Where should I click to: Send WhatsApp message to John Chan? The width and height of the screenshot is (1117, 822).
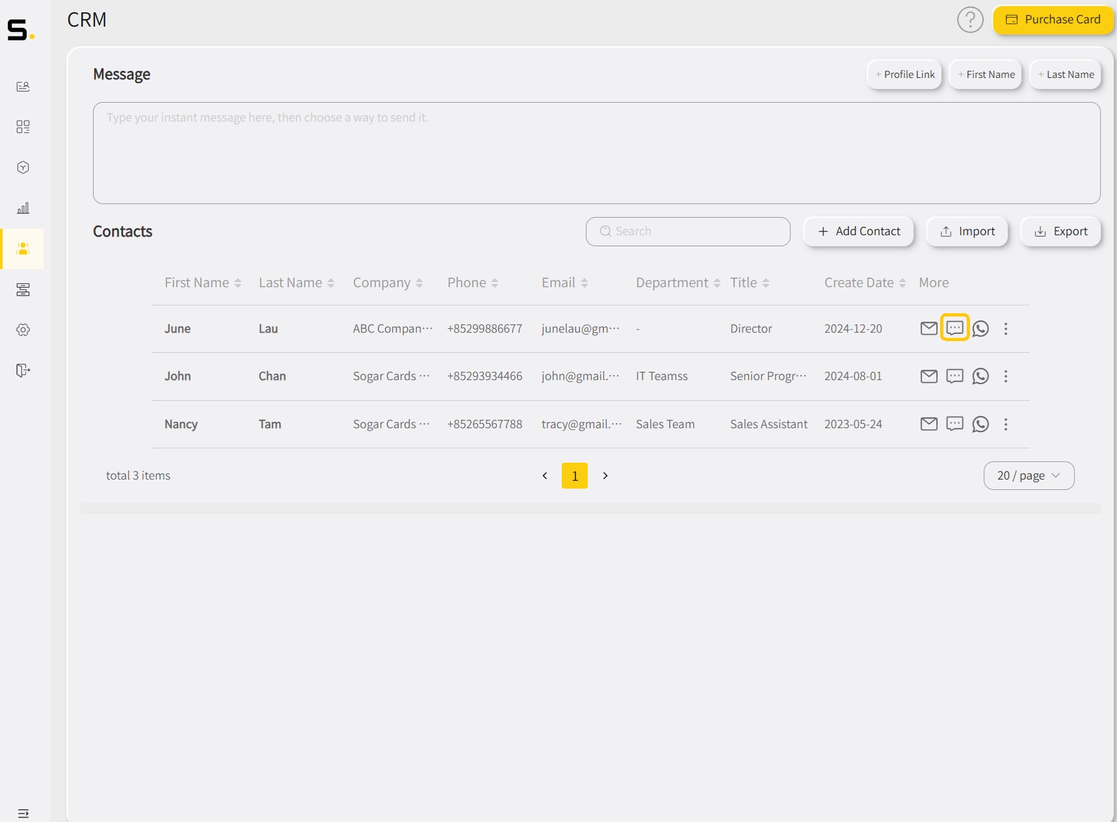(980, 376)
